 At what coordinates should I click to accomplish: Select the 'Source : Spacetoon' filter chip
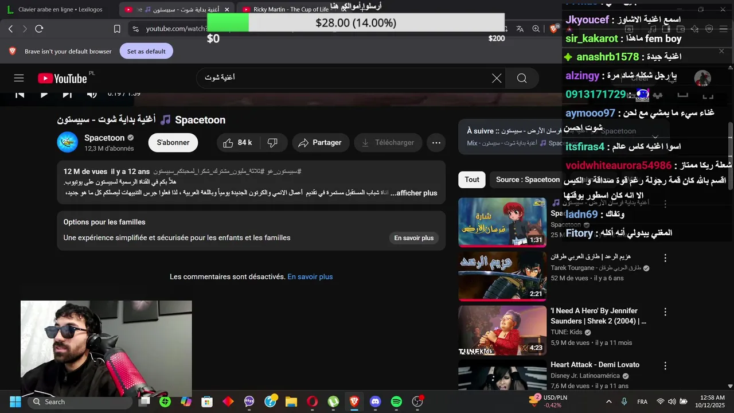point(528,180)
